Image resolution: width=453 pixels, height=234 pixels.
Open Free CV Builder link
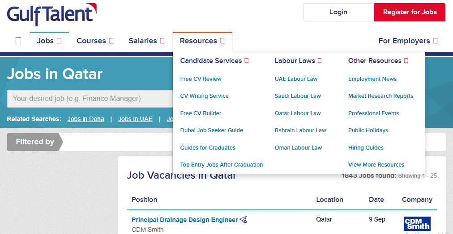click(x=201, y=113)
